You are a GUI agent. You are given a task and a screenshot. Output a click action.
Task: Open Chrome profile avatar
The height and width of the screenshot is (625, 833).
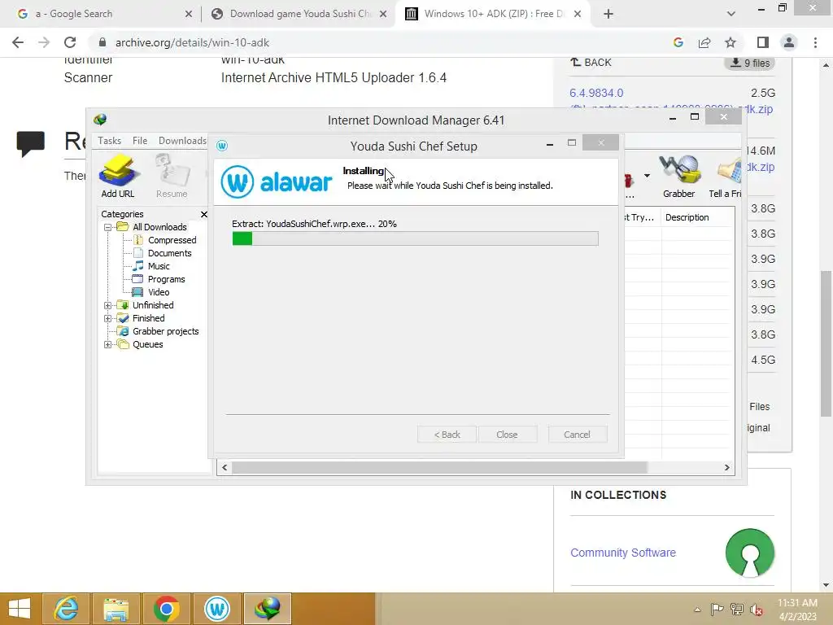point(789,42)
